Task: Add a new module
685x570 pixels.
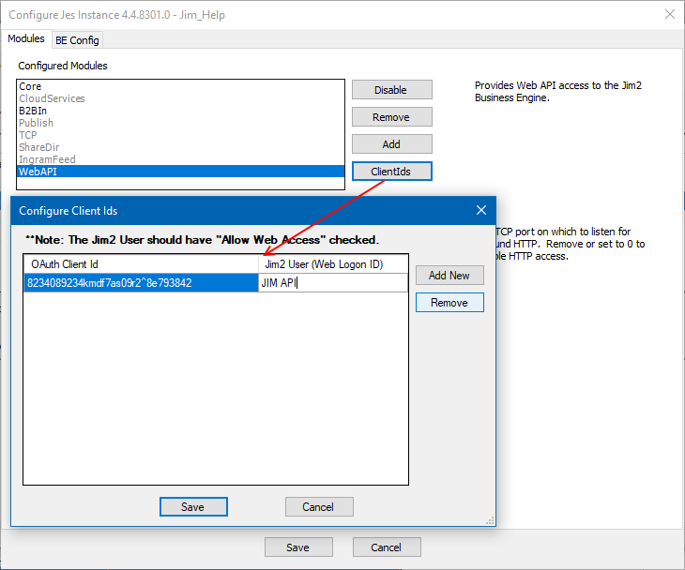Action: click(392, 144)
